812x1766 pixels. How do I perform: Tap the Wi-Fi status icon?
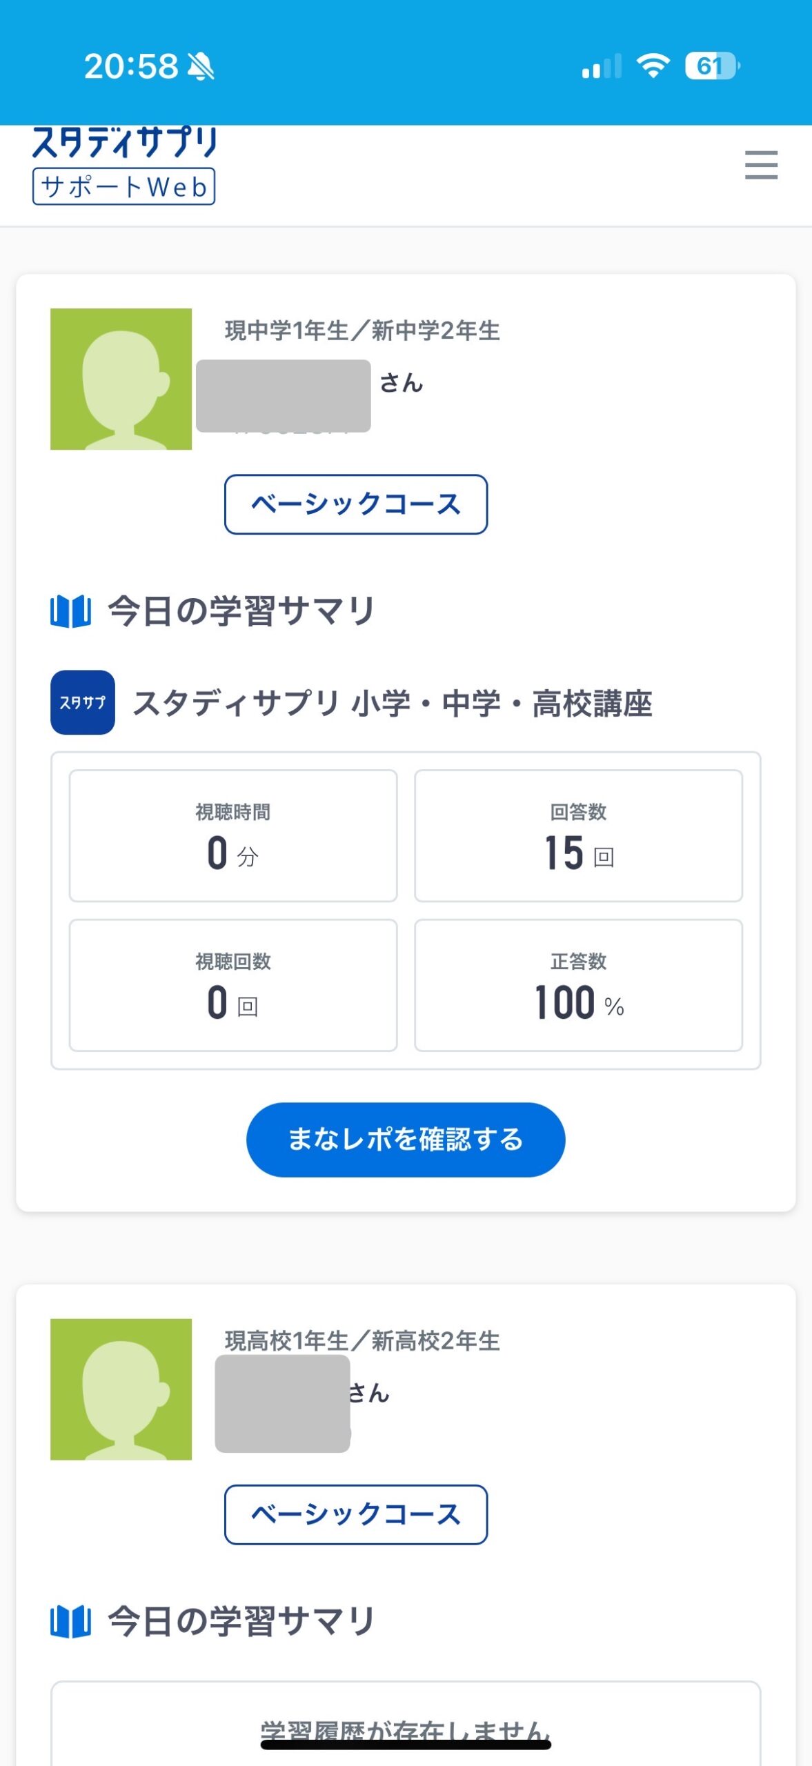point(653,66)
